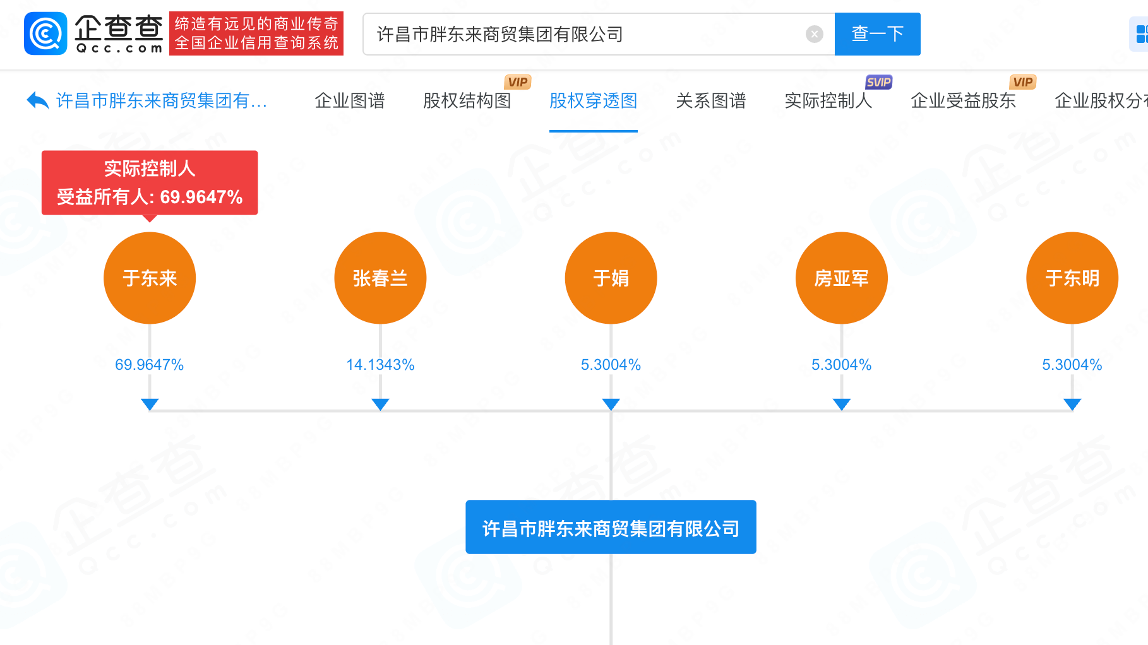Viewport: 1148px width, 645px height.
Task: Open the 实际控制人 tab
Action: [828, 101]
